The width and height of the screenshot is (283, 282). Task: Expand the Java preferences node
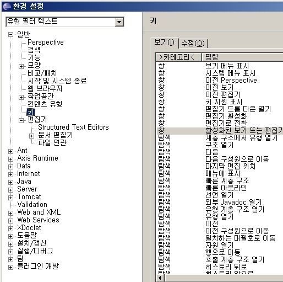11,182
